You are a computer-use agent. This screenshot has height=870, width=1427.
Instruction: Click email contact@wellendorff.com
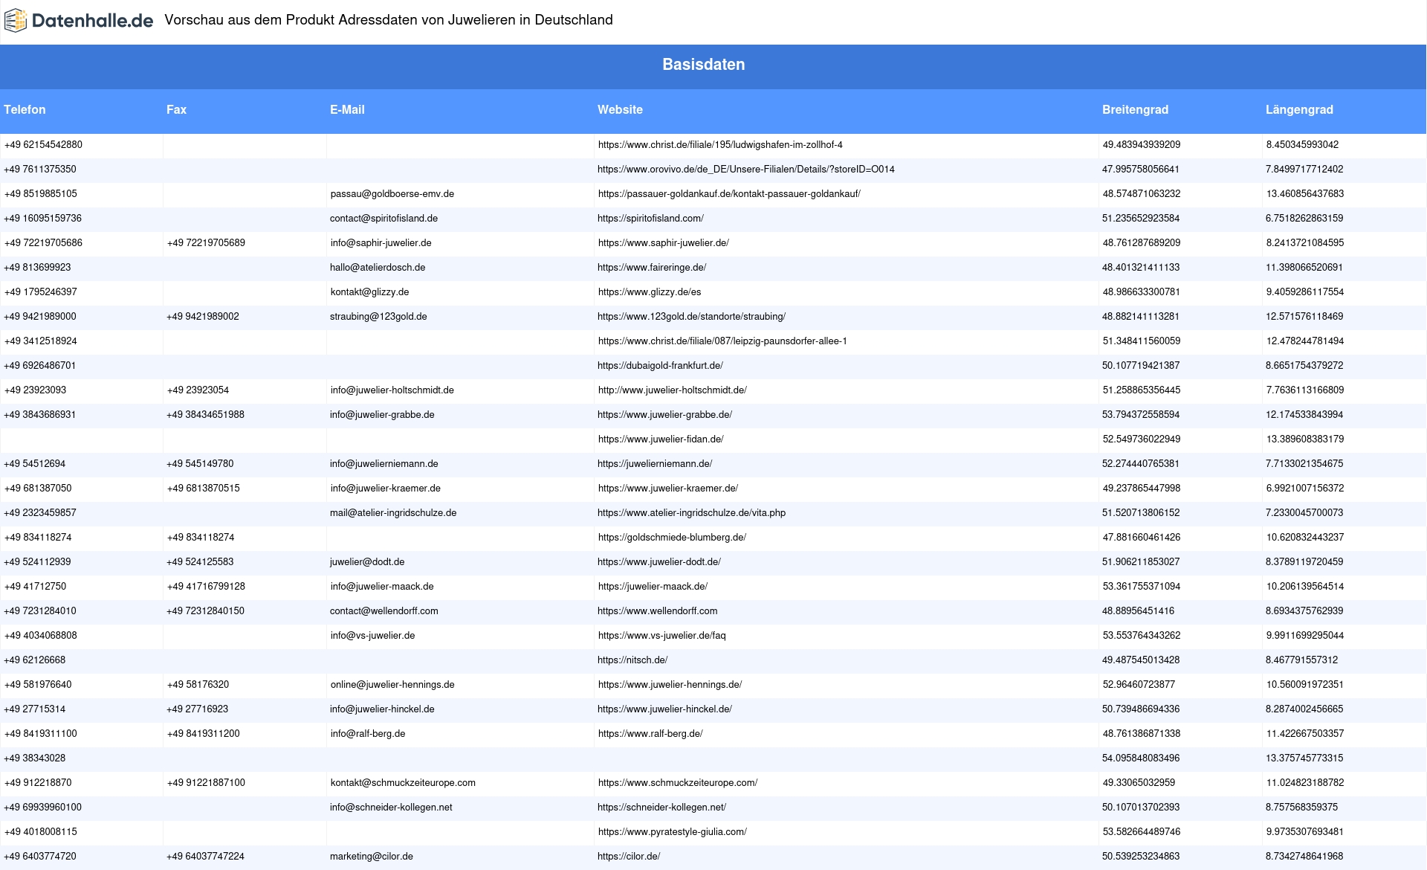pos(384,611)
